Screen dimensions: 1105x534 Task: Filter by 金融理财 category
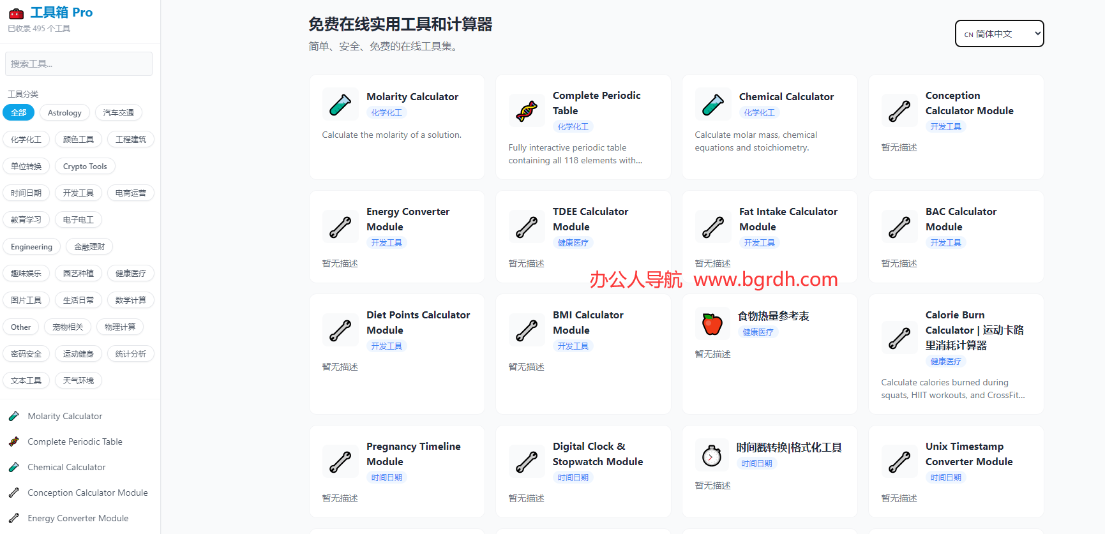[x=89, y=247]
